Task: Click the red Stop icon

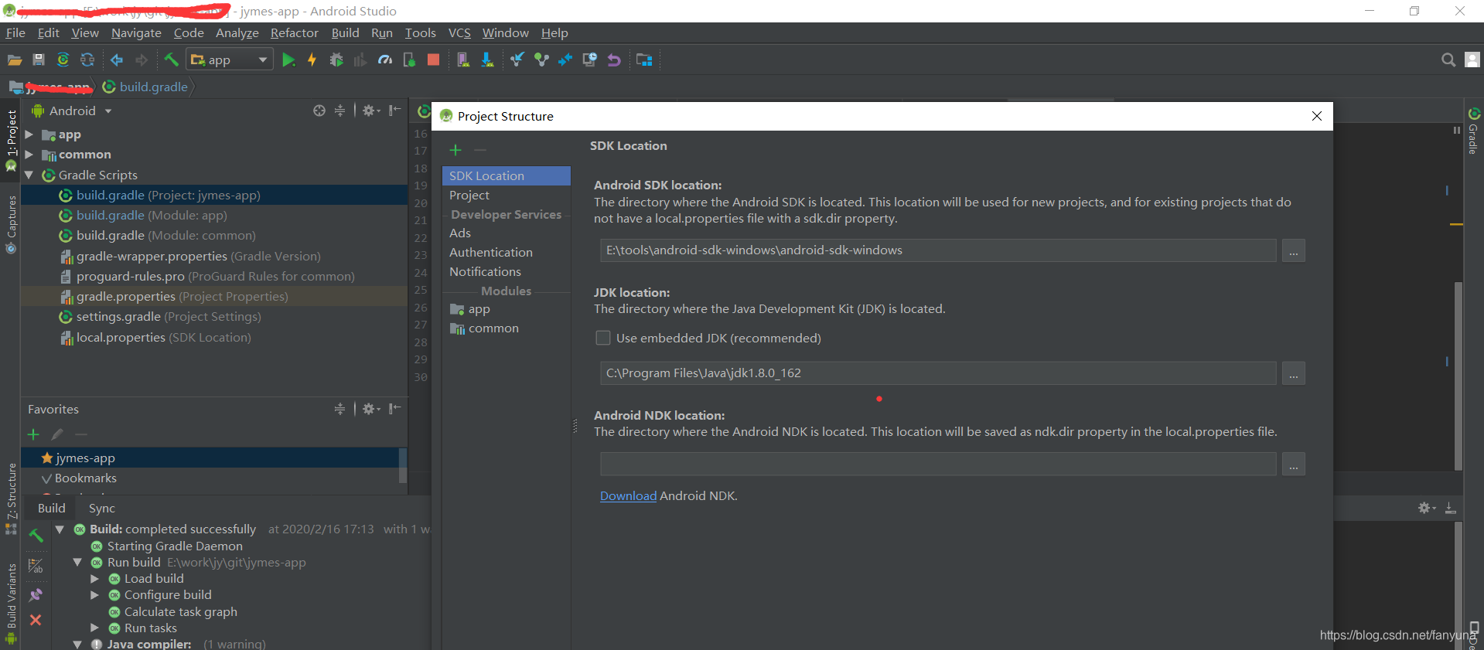Action: coord(433,60)
